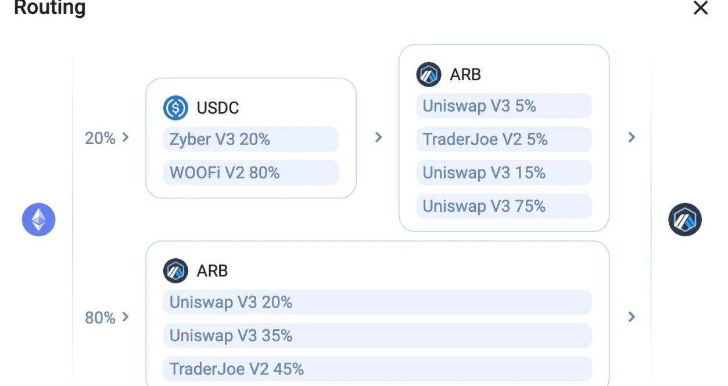Select the TraderJoe V2 45% pool
The image size is (728, 386).
click(377, 369)
